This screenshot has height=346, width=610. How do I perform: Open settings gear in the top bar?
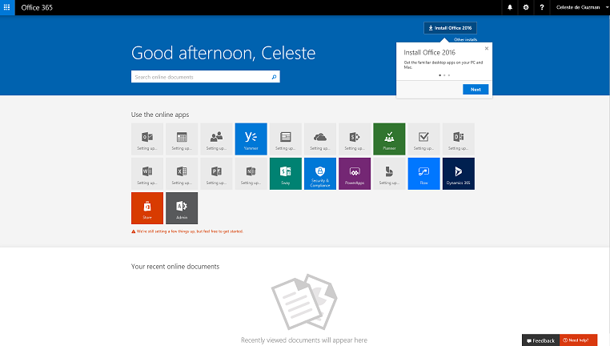[x=526, y=7]
